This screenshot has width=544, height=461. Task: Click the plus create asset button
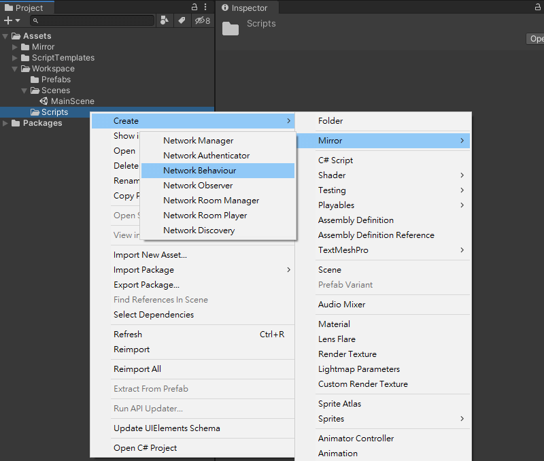click(12, 20)
